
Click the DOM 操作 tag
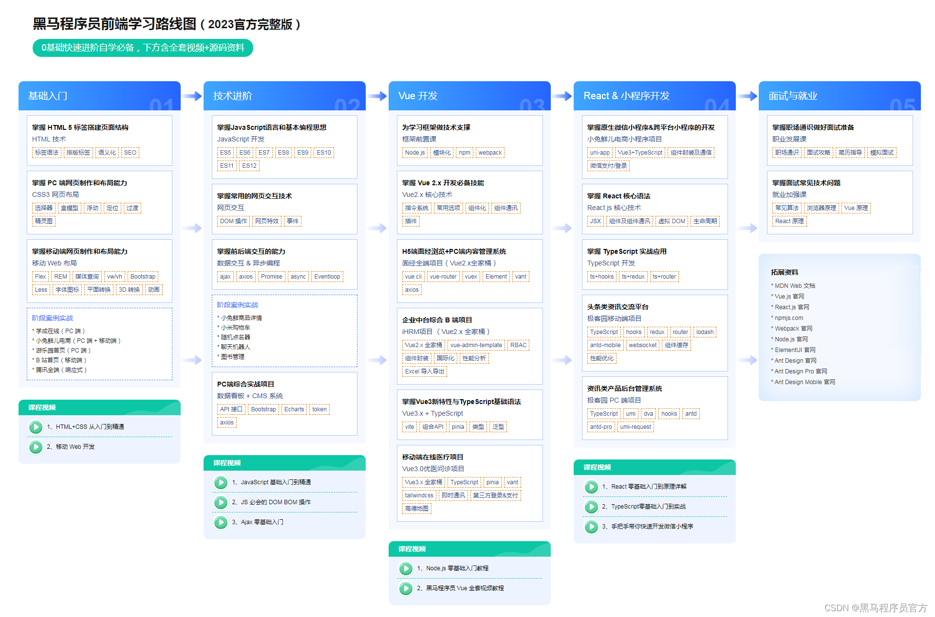click(234, 221)
